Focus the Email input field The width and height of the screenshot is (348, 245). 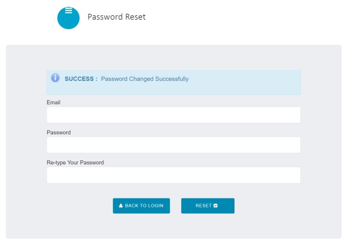pyautogui.click(x=174, y=115)
